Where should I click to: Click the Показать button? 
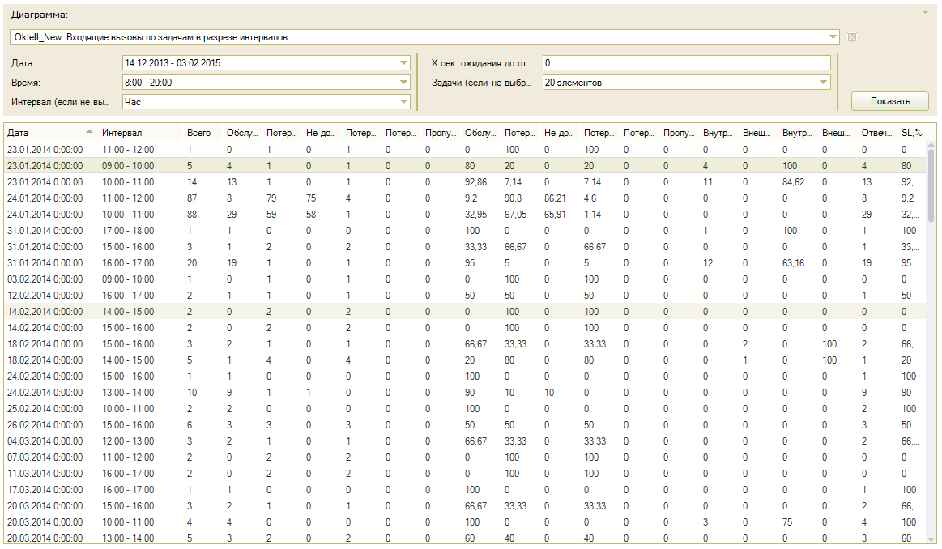click(x=889, y=101)
